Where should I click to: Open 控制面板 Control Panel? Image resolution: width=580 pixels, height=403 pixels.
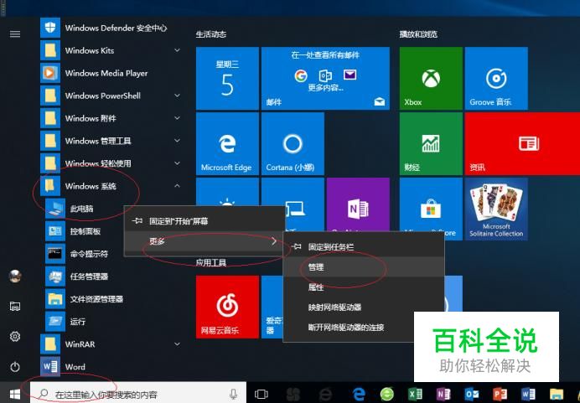click(x=85, y=231)
